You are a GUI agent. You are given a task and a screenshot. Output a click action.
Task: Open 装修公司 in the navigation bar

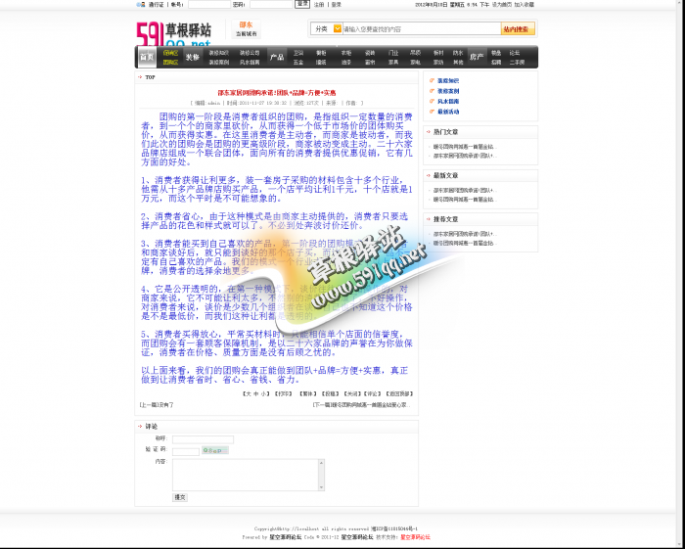coord(250,53)
